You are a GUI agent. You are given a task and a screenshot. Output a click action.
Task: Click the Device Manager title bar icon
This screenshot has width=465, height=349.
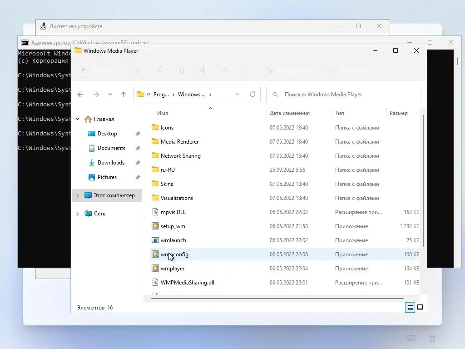pos(43,26)
